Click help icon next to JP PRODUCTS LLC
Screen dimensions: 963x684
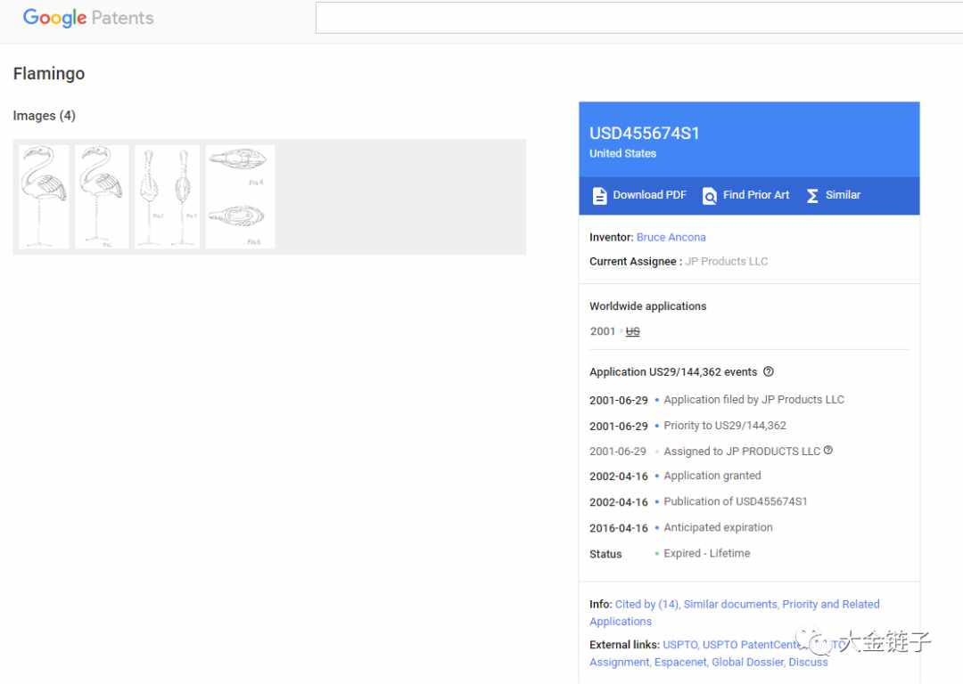(827, 451)
